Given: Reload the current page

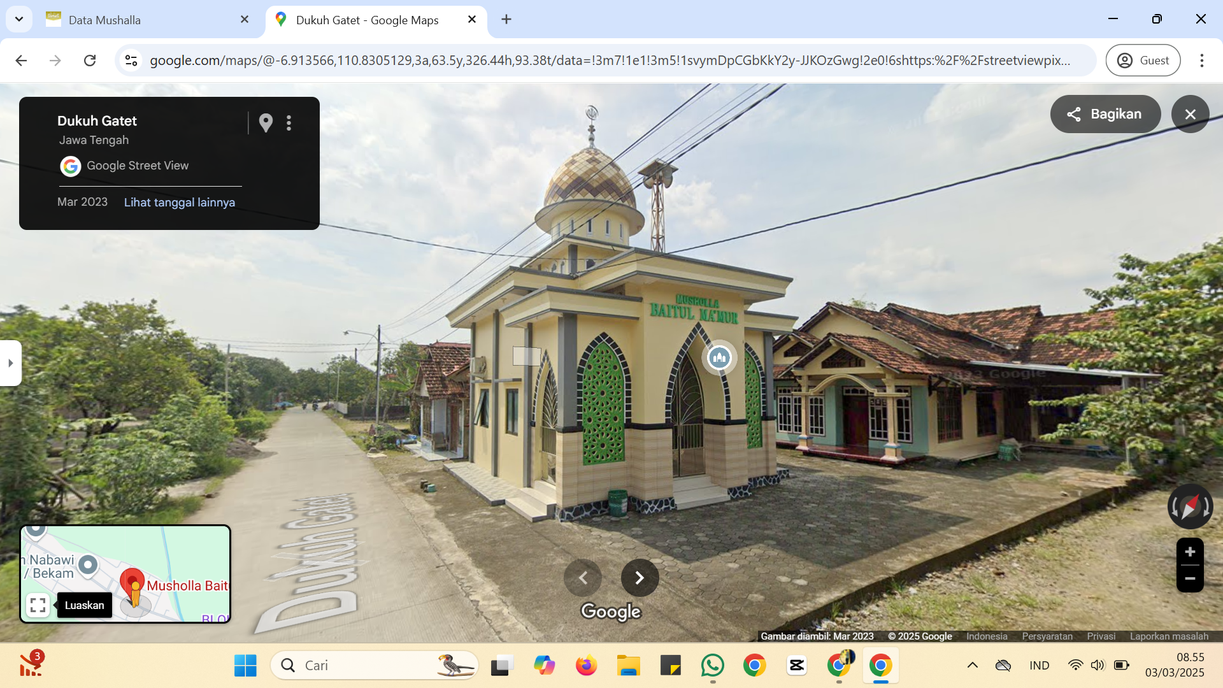Looking at the screenshot, I should [90, 61].
